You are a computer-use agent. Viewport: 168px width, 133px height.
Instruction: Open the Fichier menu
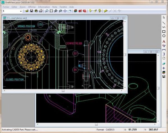click(x=6, y=7)
